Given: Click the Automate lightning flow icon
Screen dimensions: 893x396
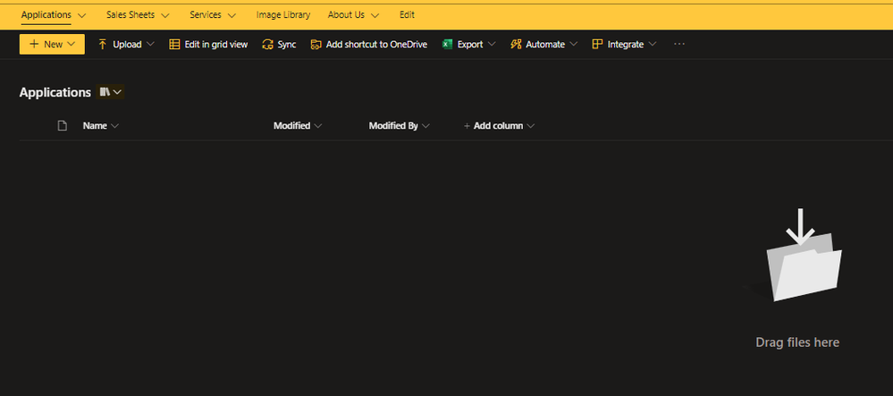Looking at the screenshot, I should (x=516, y=44).
